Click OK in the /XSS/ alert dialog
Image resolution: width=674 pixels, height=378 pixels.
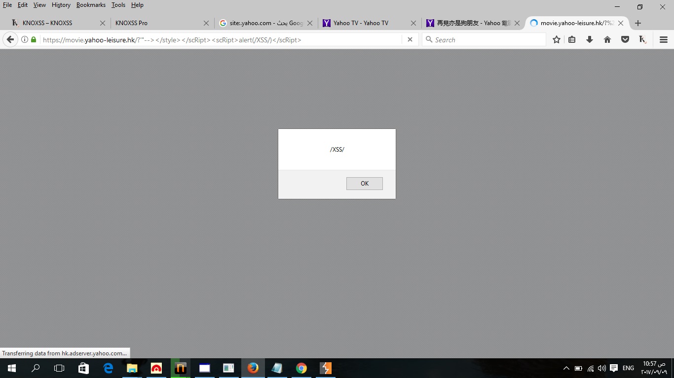click(x=365, y=184)
